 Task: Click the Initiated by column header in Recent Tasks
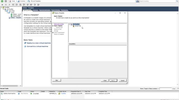53,91
